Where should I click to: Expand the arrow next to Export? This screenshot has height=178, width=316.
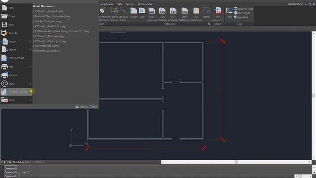(30, 49)
